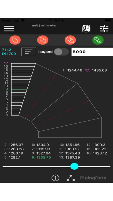Select line number 13 in the segment

tap(6, 76)
